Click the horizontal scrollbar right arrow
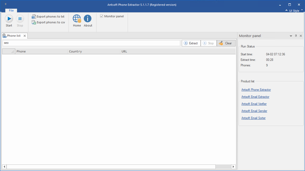 click(x=233, y=167)
